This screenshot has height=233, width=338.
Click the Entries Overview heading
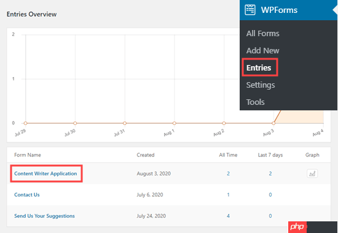pyautogui.click(x=32, y=14)
